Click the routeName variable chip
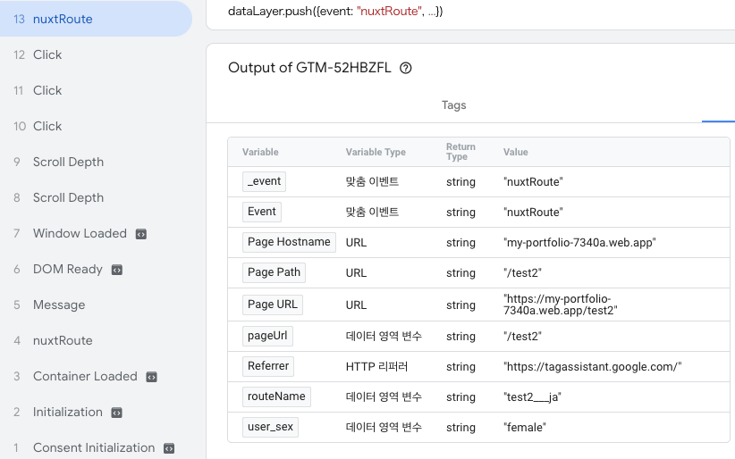The height and width of the screenshot is (459, 735). click(276, 396)
